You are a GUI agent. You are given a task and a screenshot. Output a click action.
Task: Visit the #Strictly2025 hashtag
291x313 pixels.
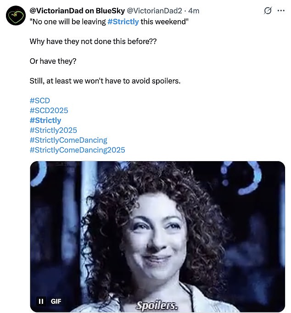tap(53, 130)
